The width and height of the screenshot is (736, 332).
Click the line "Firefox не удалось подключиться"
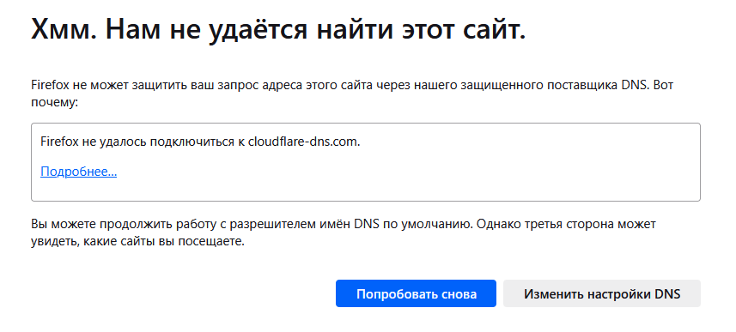tap(200, 142)
